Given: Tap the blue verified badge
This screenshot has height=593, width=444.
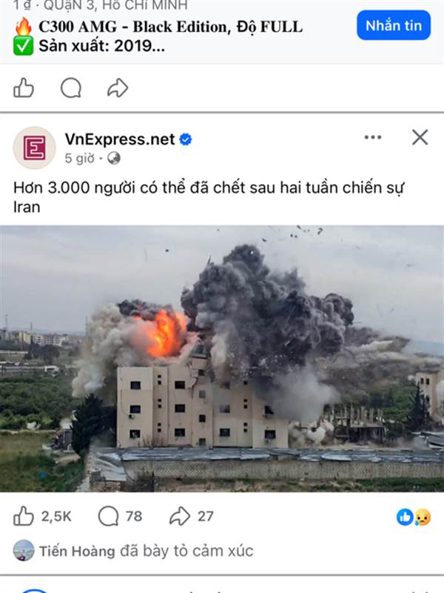Looking at the screenshot, I should pos(186,139).
